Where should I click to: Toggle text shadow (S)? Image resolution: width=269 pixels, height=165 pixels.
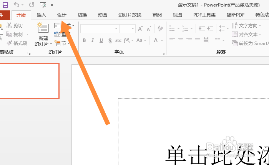110,40
